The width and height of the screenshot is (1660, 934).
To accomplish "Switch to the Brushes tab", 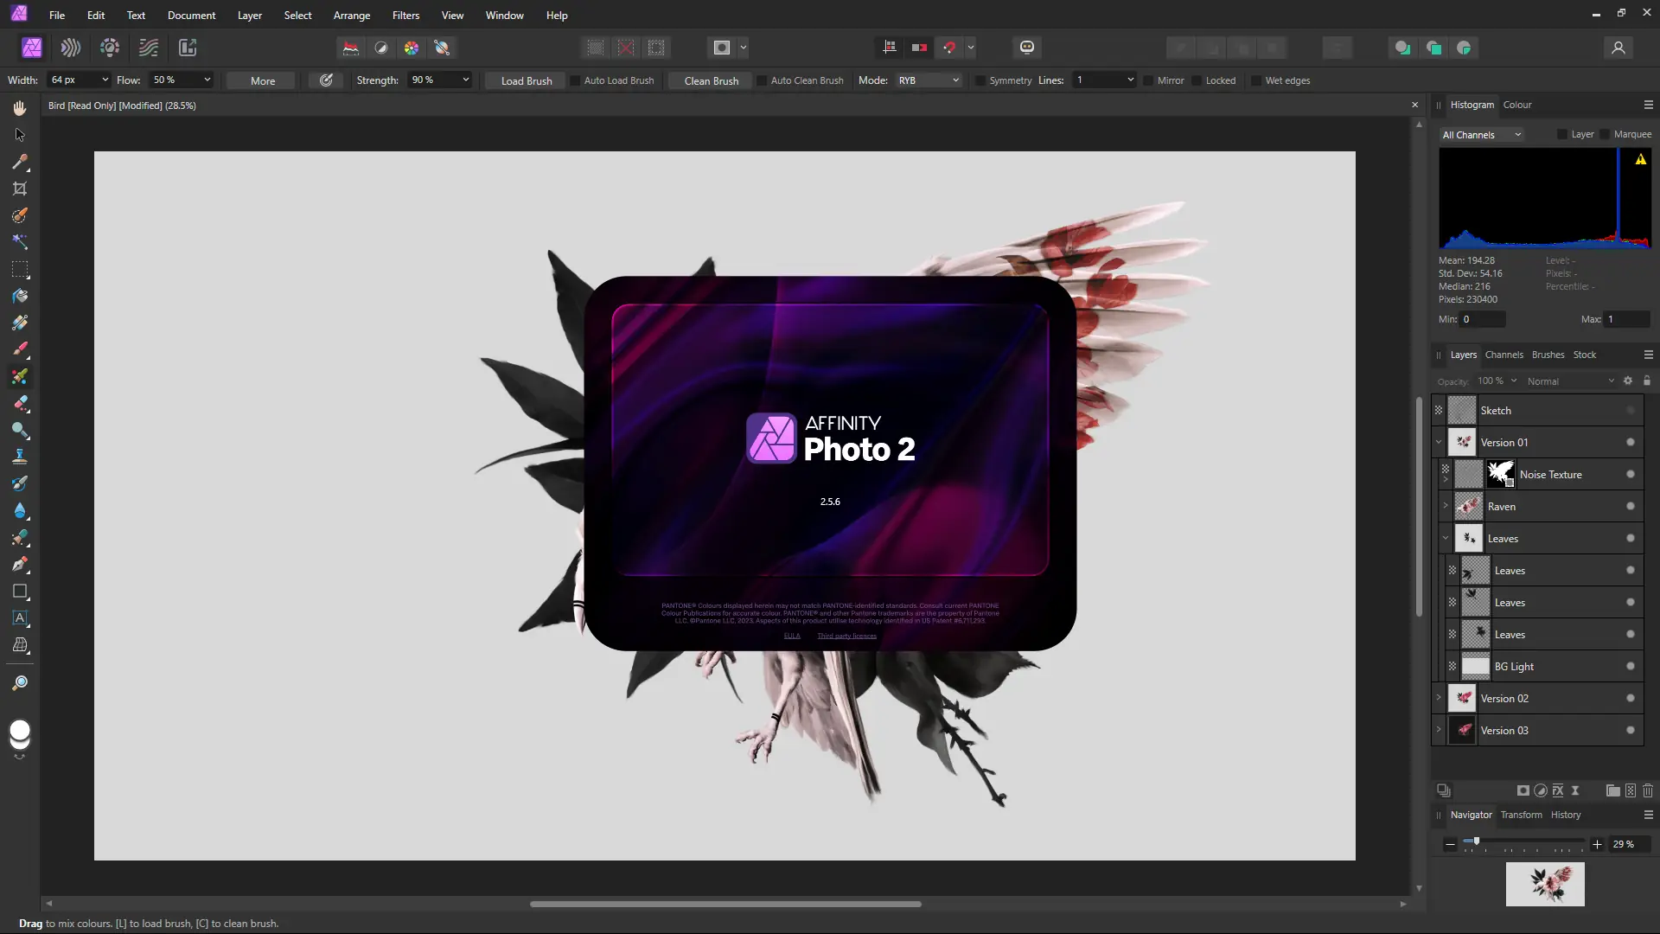I will point(1548,355).
